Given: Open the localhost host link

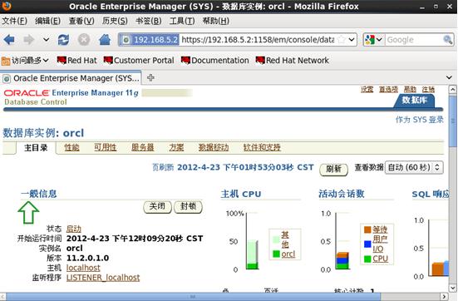Looking at the screenshot, I should (x=83, y=268).
